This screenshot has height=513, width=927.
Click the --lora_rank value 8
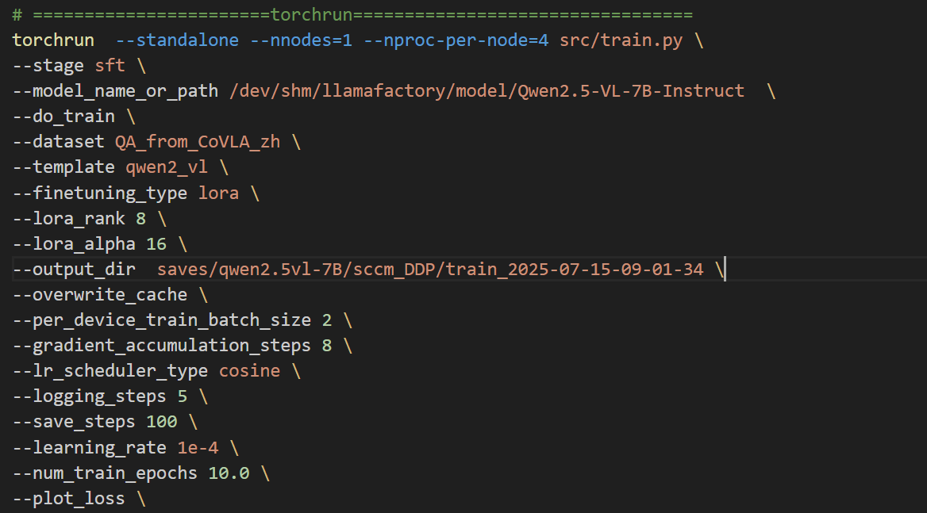(x=140, y=218)
